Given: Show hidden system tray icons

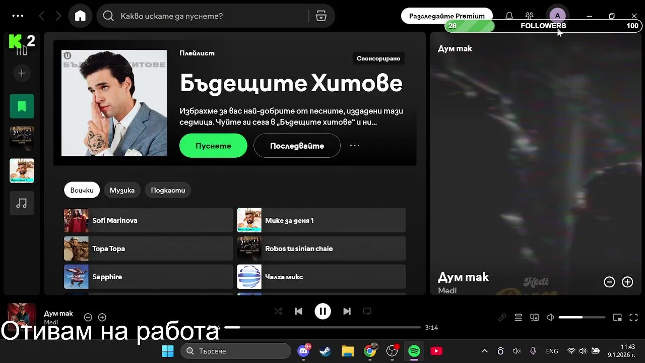Looking at the screenshot, I should (485, 351).
